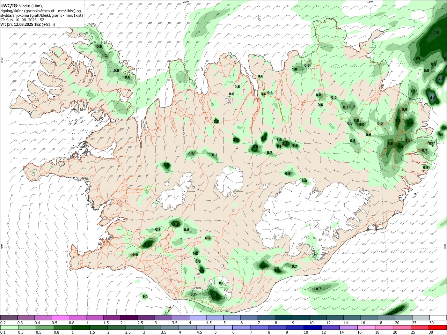This screenshot has width=447, height=335.
Task: Click the '4.0' precipitation value on the map
Action: point(433,98)
